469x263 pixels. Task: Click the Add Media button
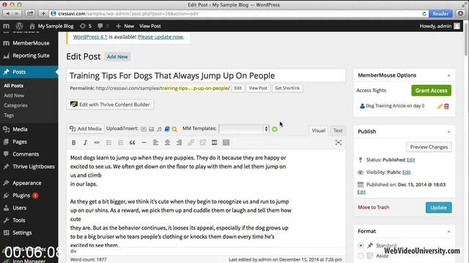click(86, 129)
